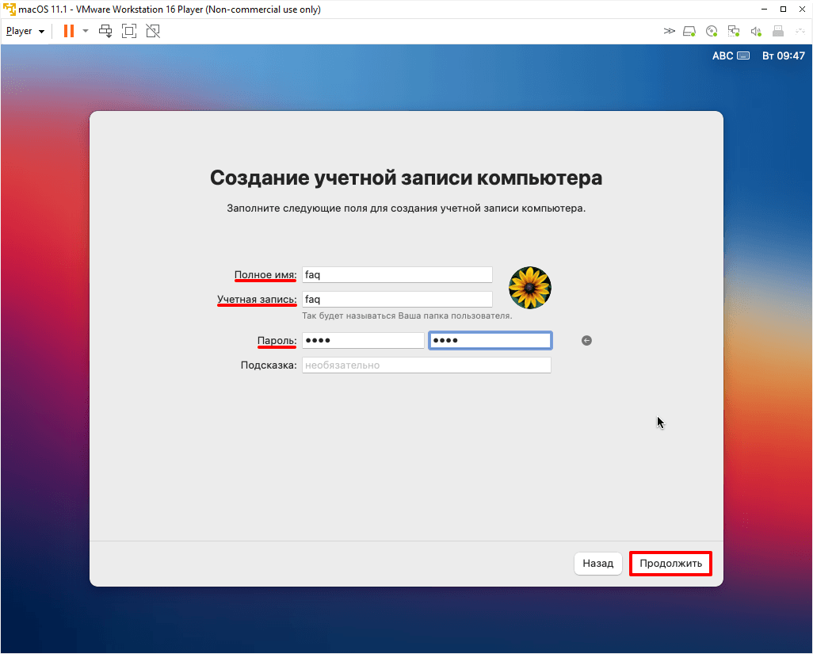Click the CD/DVD drive device icon
The height and width of the screenshot is (654, 813).
712,32
